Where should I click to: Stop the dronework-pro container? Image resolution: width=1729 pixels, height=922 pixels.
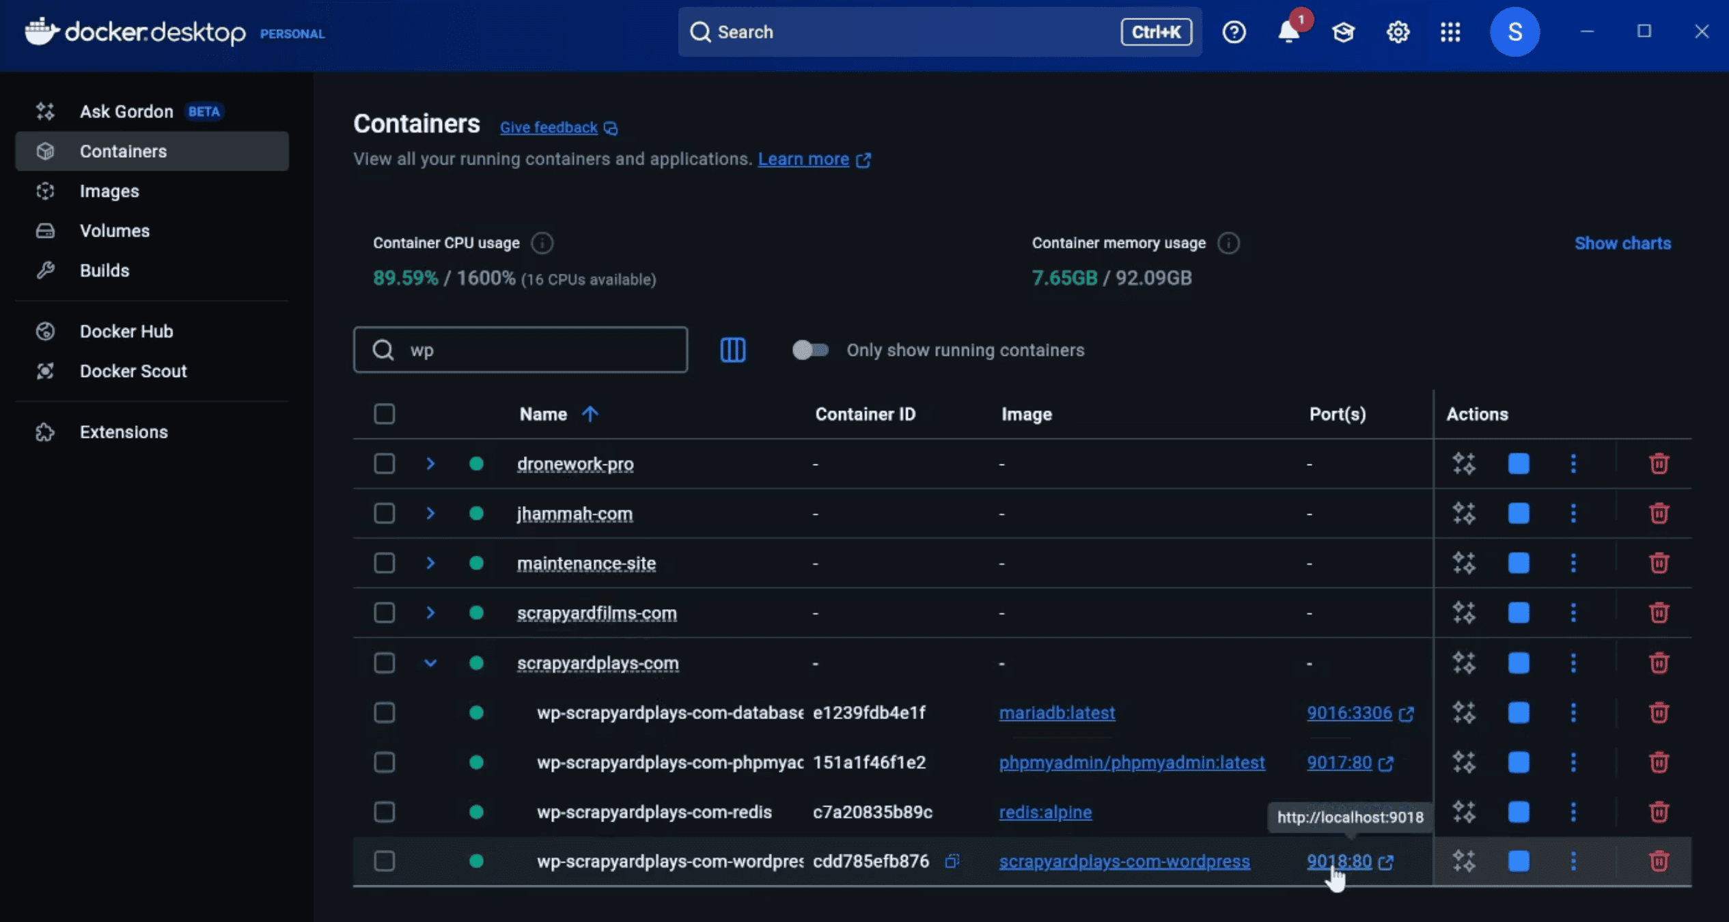[x=1518, y=463]
